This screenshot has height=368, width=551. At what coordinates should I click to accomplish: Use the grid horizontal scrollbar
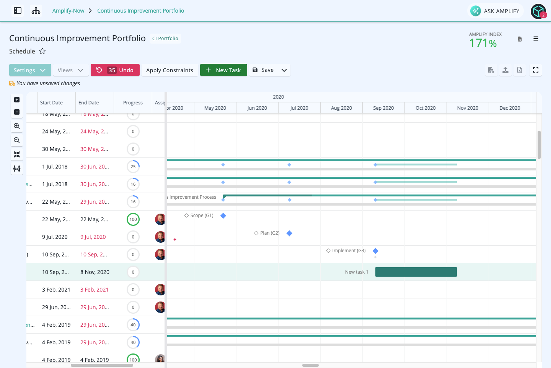(x=102, y=365)
